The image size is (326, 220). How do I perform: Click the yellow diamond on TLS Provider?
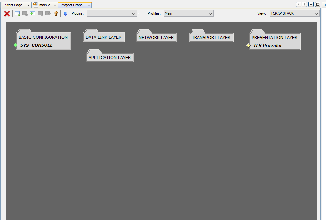(248, 46)
